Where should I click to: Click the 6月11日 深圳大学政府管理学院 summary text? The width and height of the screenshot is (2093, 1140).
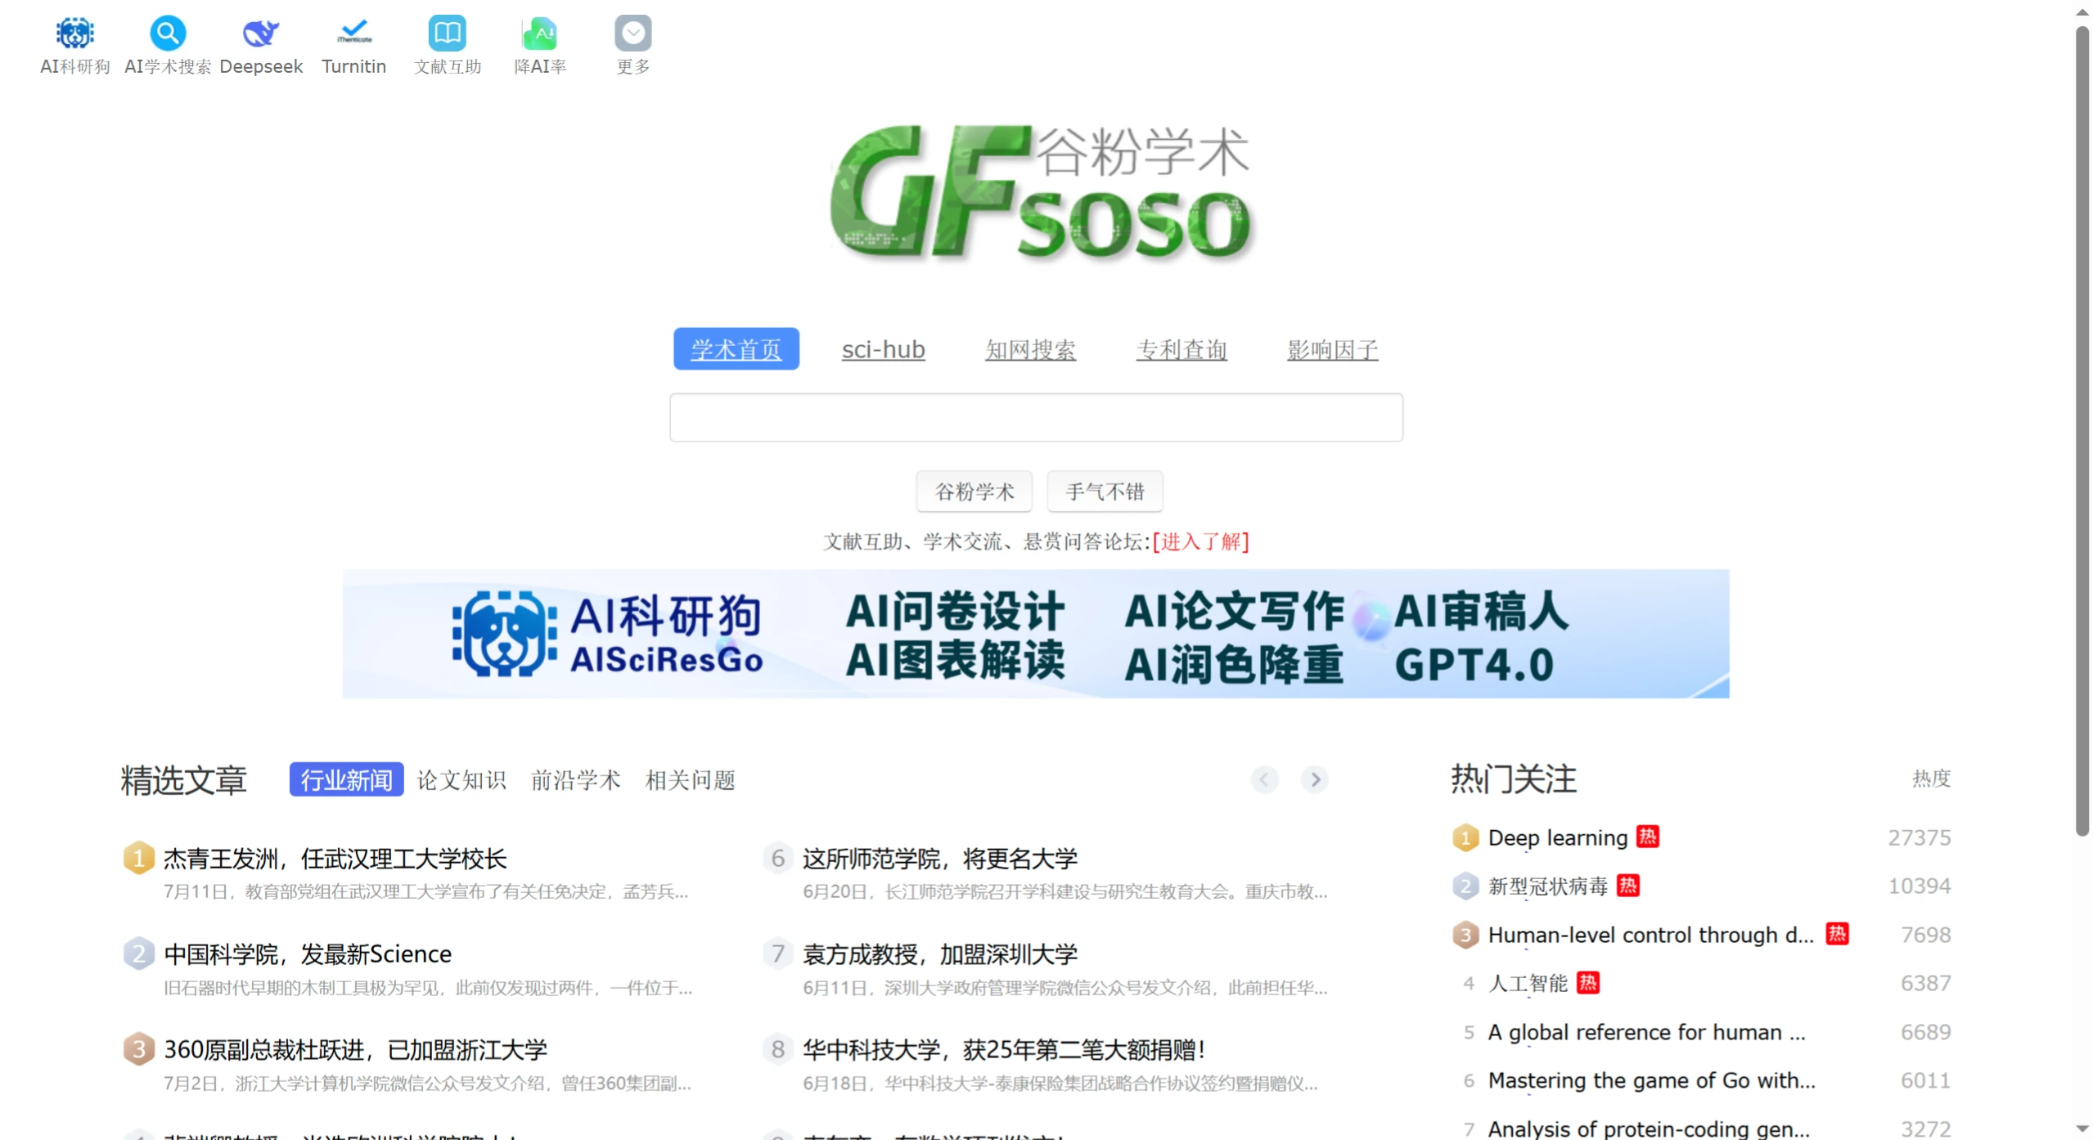(1065, 988)
